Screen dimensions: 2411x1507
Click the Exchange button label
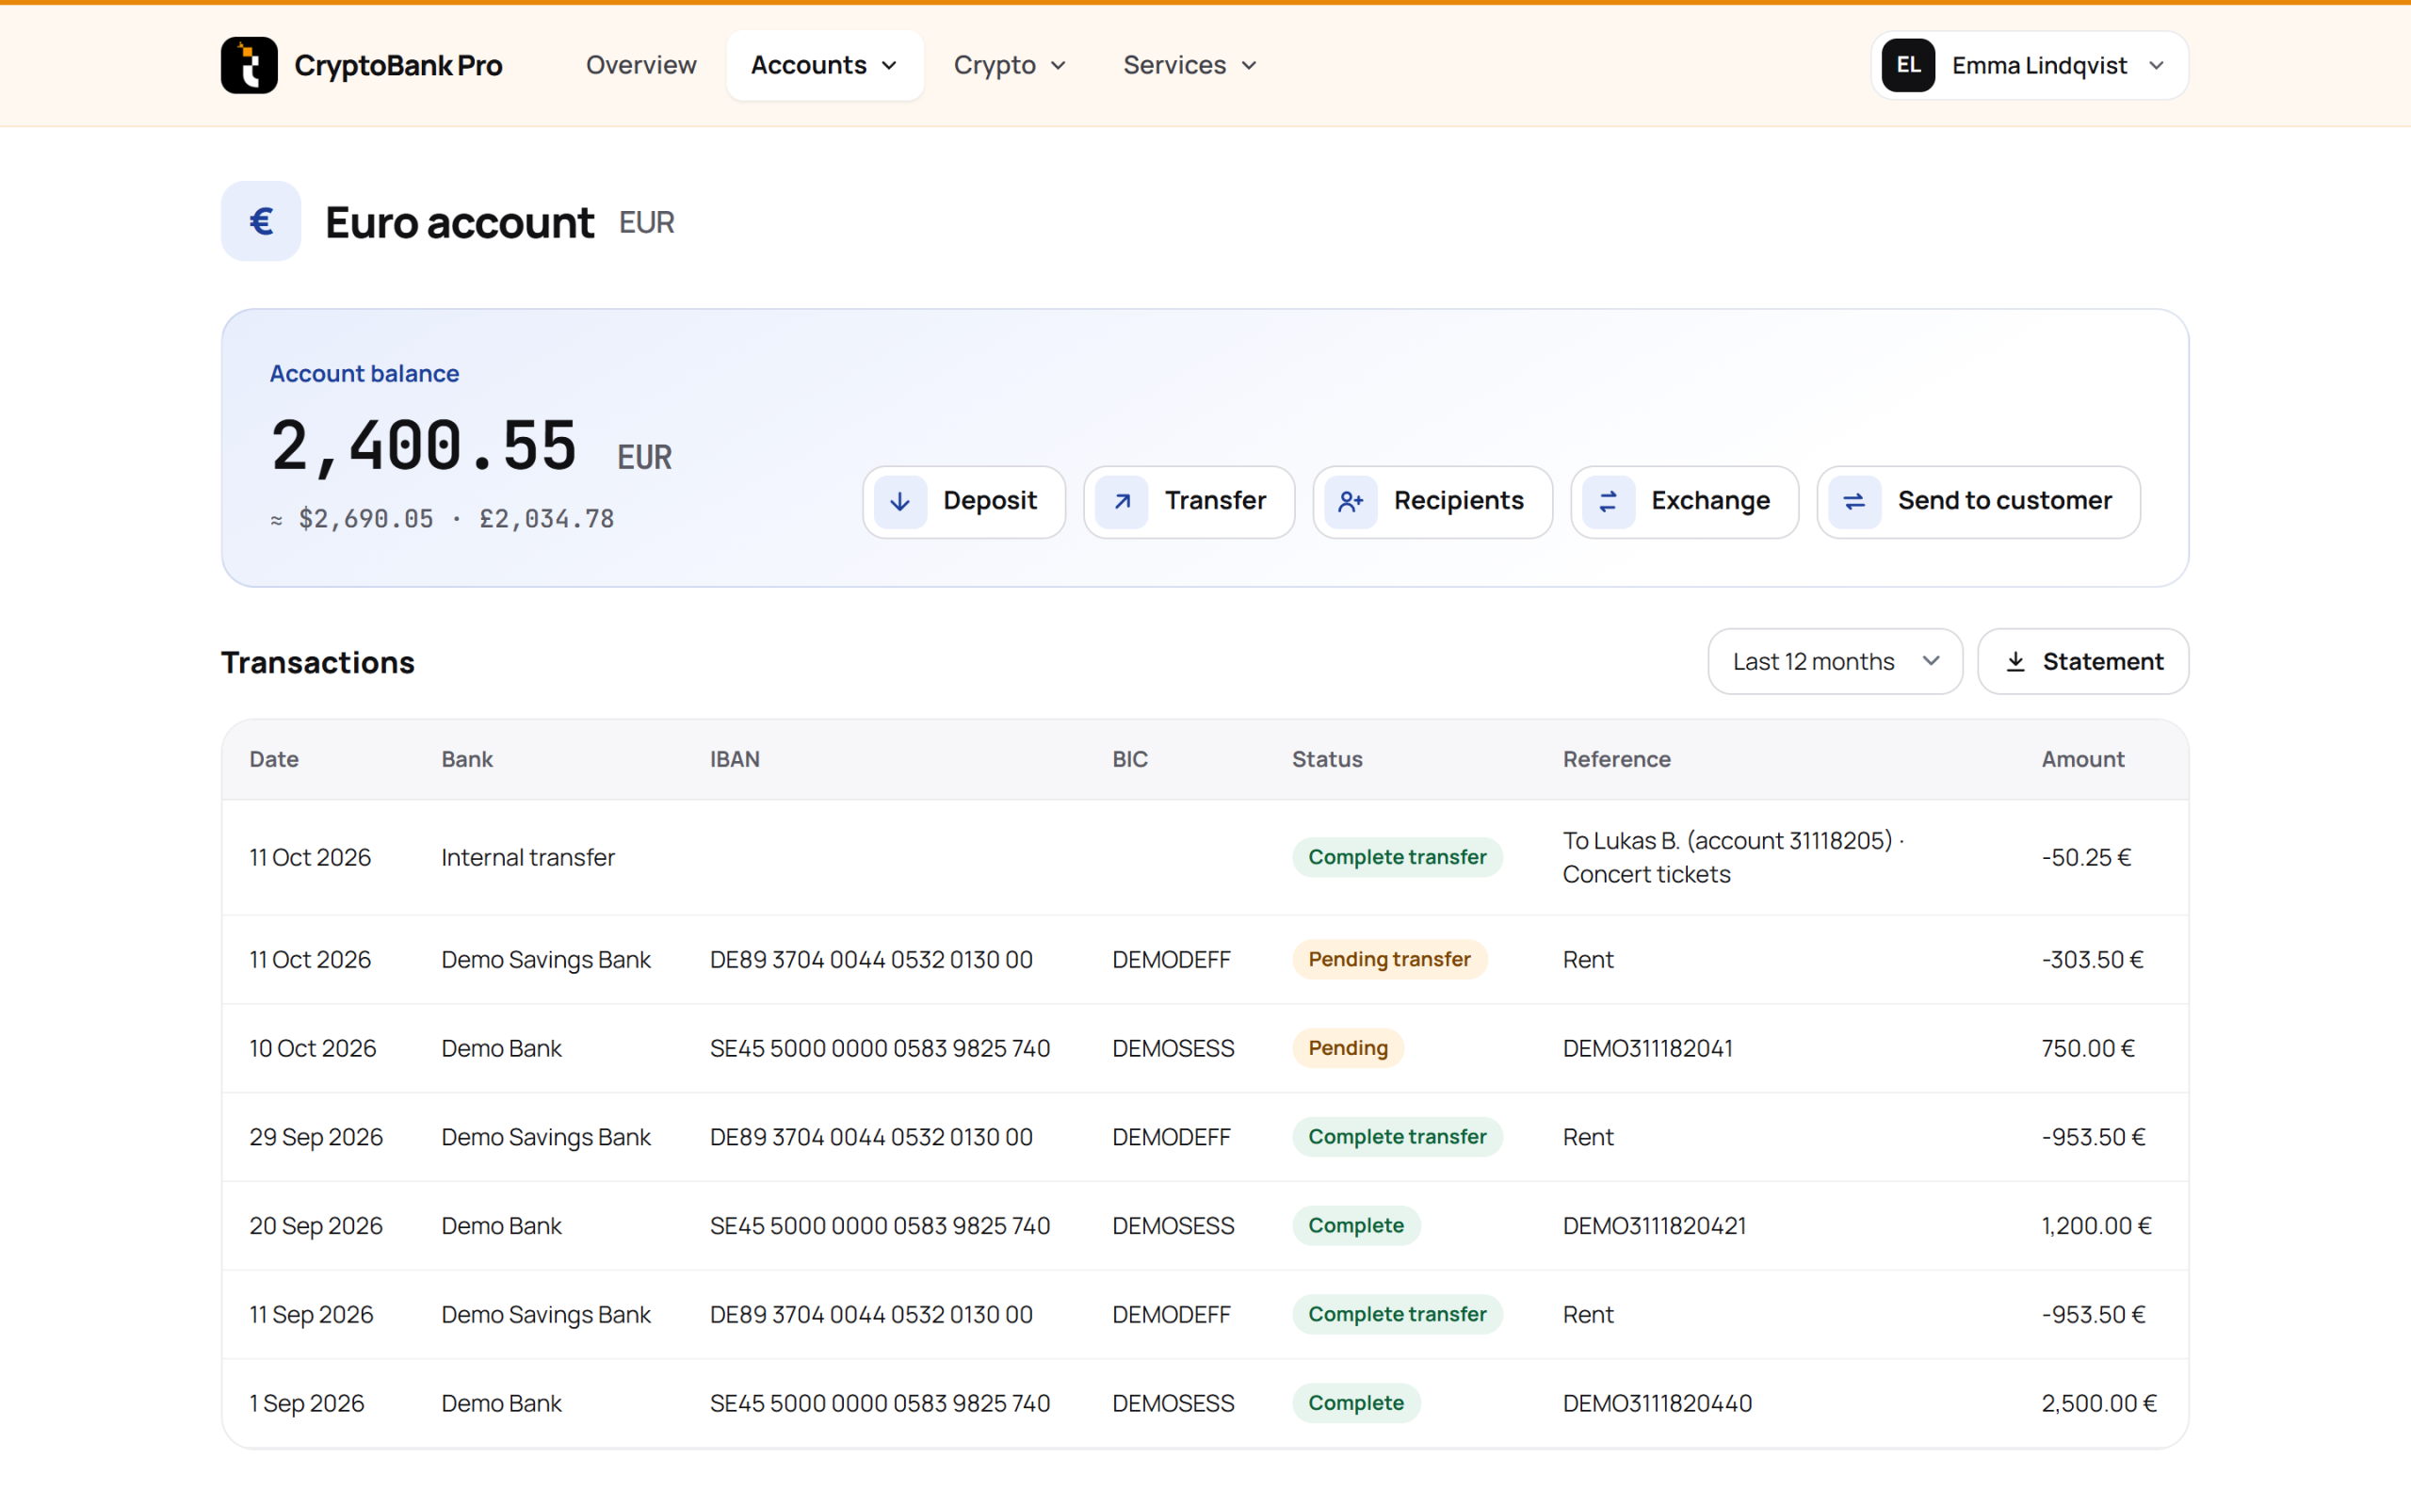pos(1710,500)
